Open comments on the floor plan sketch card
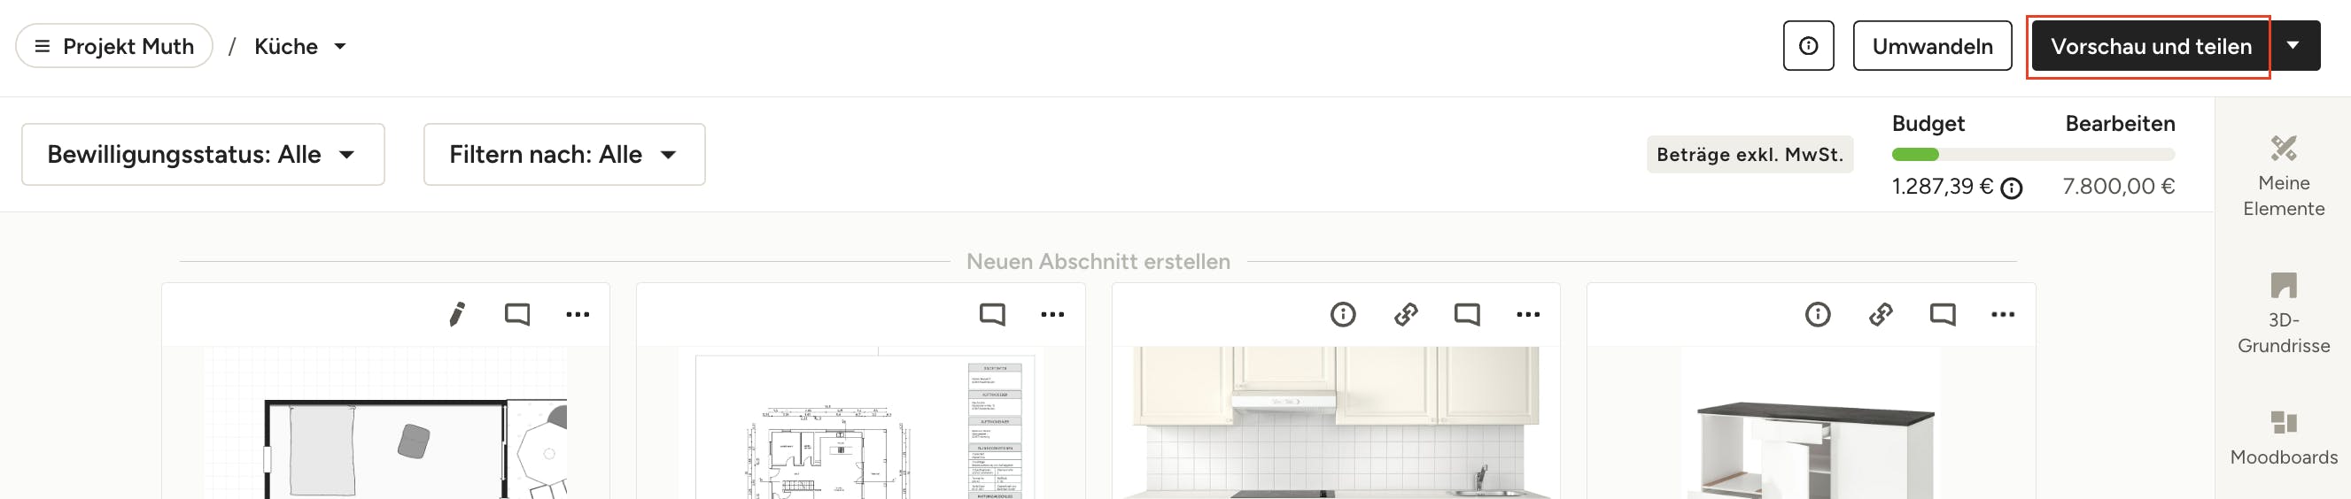The width and height of the screenshot is (2351, 499). point(516,315)
